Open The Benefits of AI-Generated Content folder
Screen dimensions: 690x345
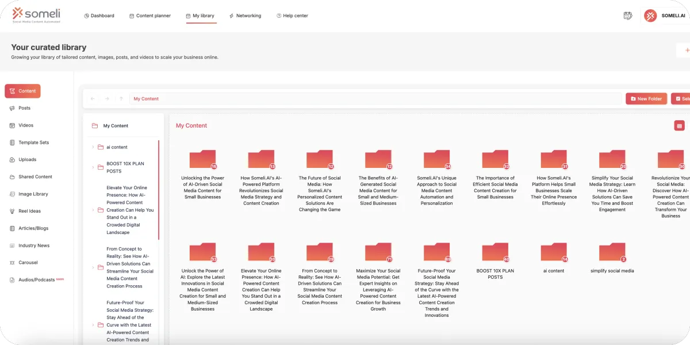point(378,177)
